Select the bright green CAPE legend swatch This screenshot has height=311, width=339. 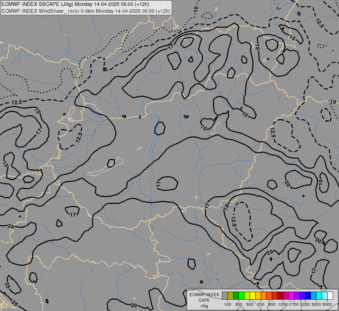(241, 296)
